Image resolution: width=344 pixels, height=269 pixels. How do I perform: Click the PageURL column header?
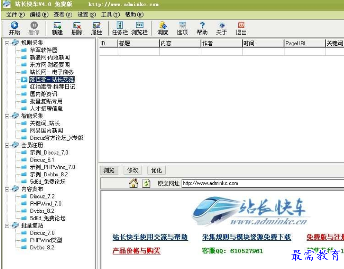click(x=305, y=43)
